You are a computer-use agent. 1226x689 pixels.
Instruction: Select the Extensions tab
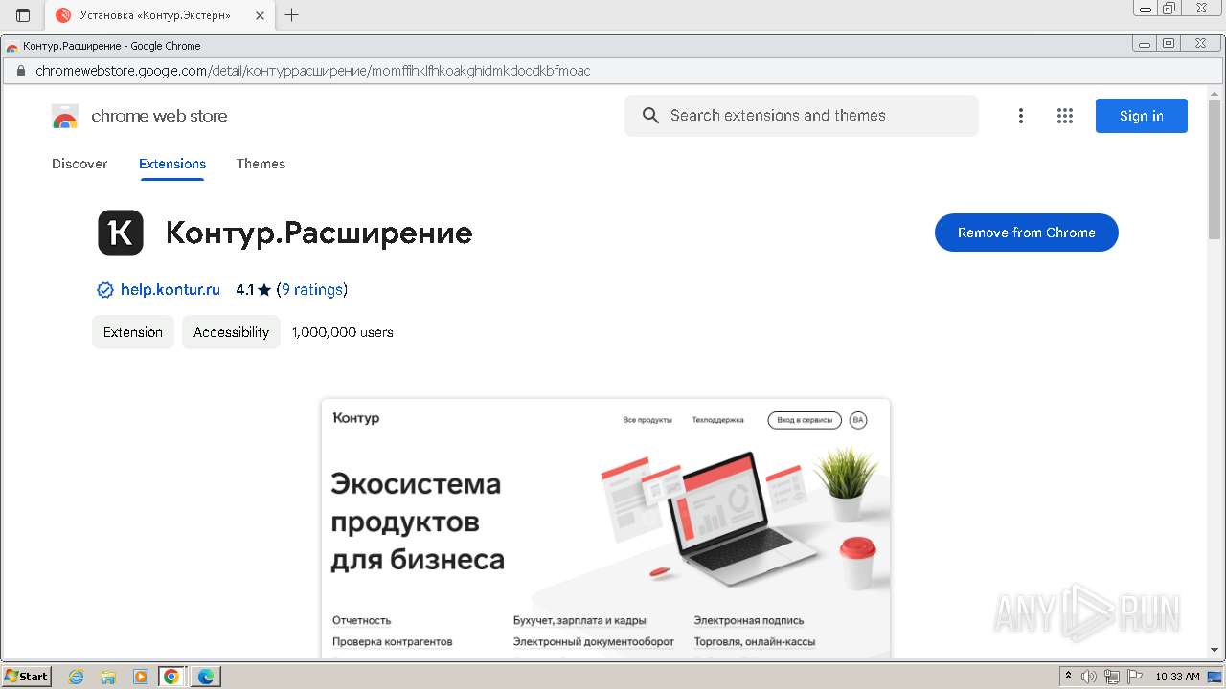172,164
